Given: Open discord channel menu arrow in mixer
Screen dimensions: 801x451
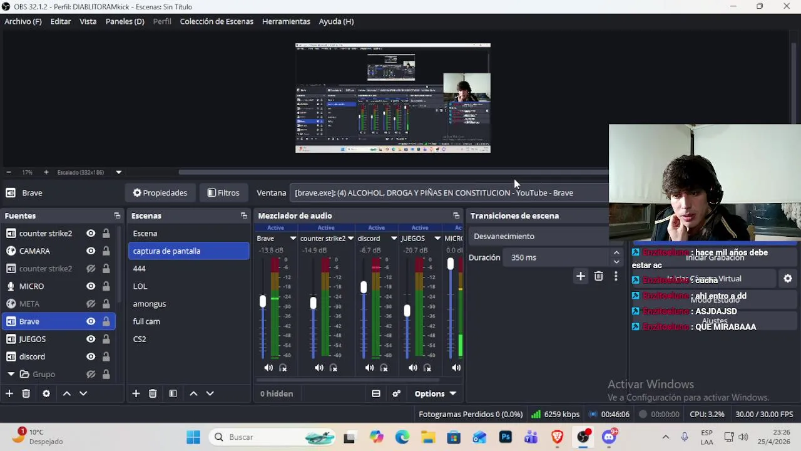Looking at the screenshot, I should tap(394, 238).
